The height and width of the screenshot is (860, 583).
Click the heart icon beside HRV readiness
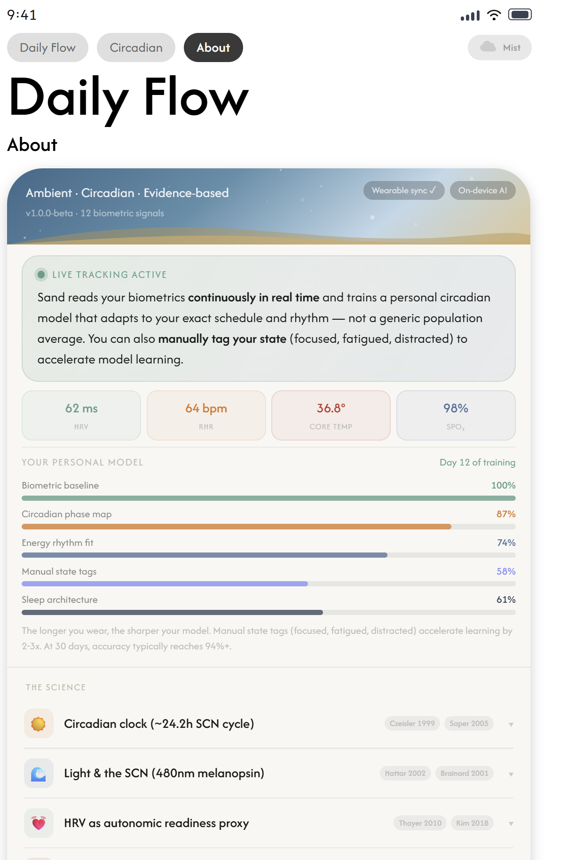pyautogui.click(x=39, y=823)
